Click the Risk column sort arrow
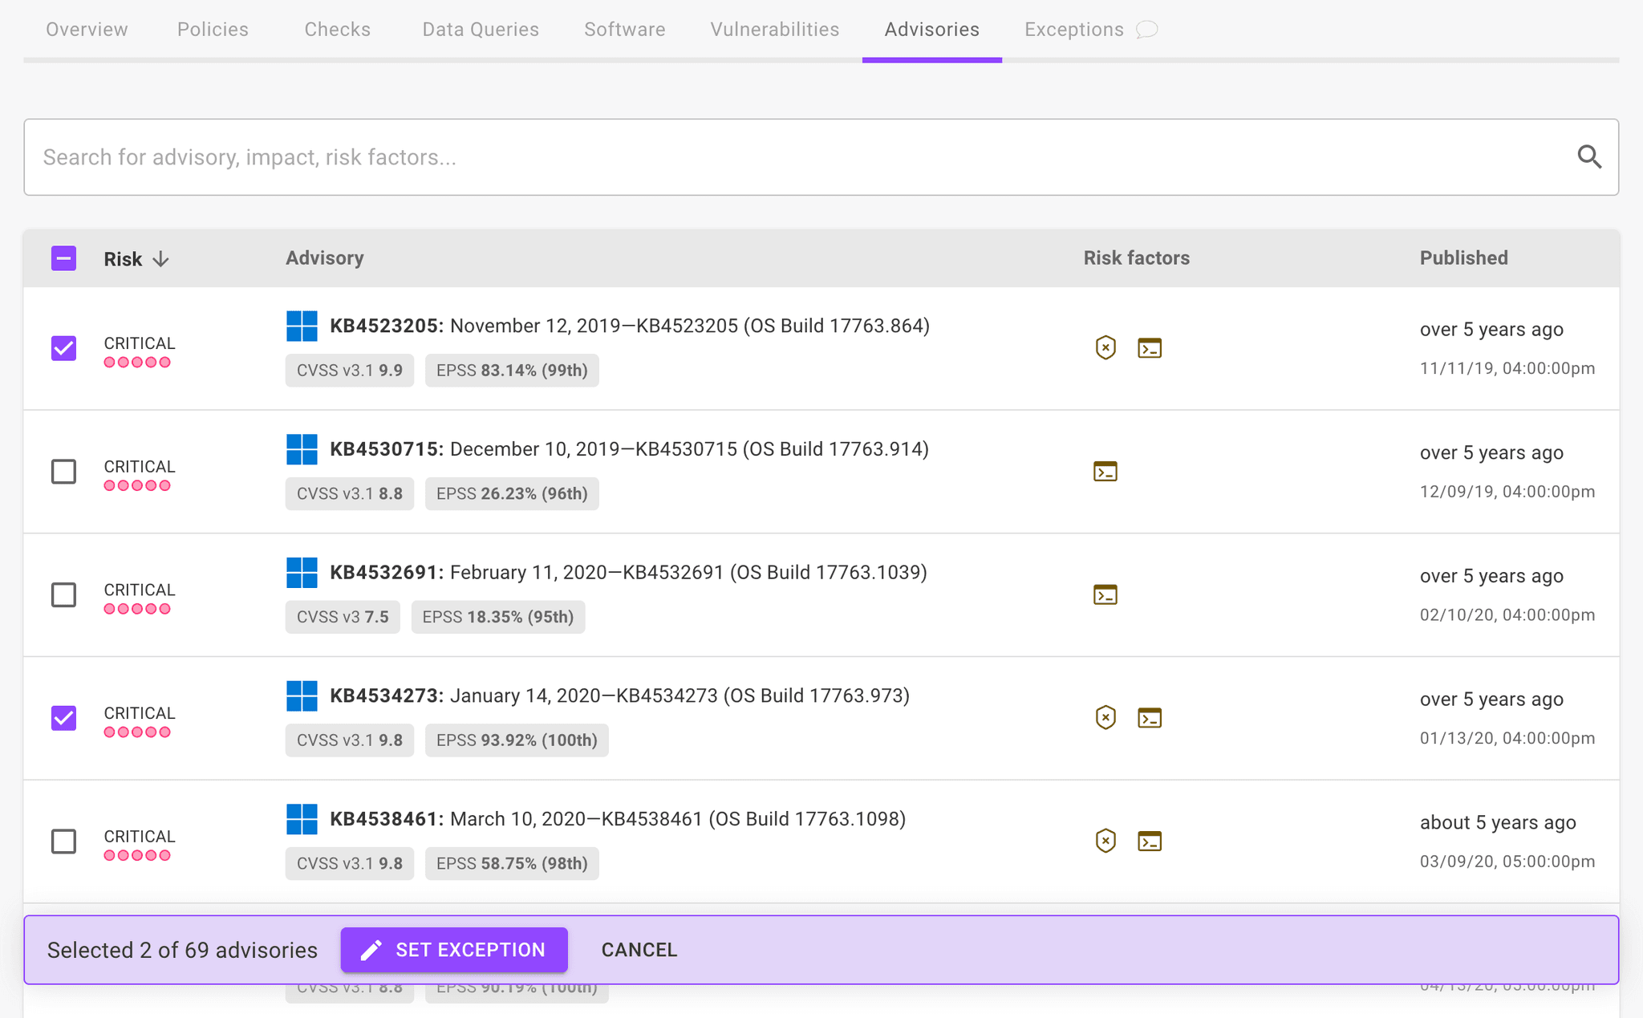Viewport: 1643px width, 1018px height. coord(162,258)
